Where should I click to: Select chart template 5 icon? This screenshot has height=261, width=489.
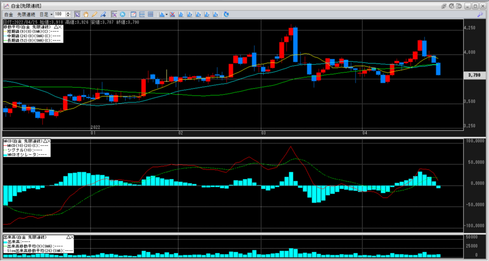pos(215,14)
